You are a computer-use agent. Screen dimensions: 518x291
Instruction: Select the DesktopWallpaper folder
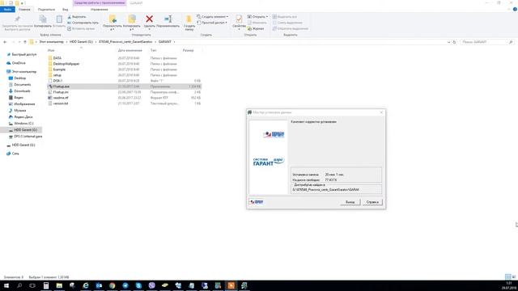[66, 64]
